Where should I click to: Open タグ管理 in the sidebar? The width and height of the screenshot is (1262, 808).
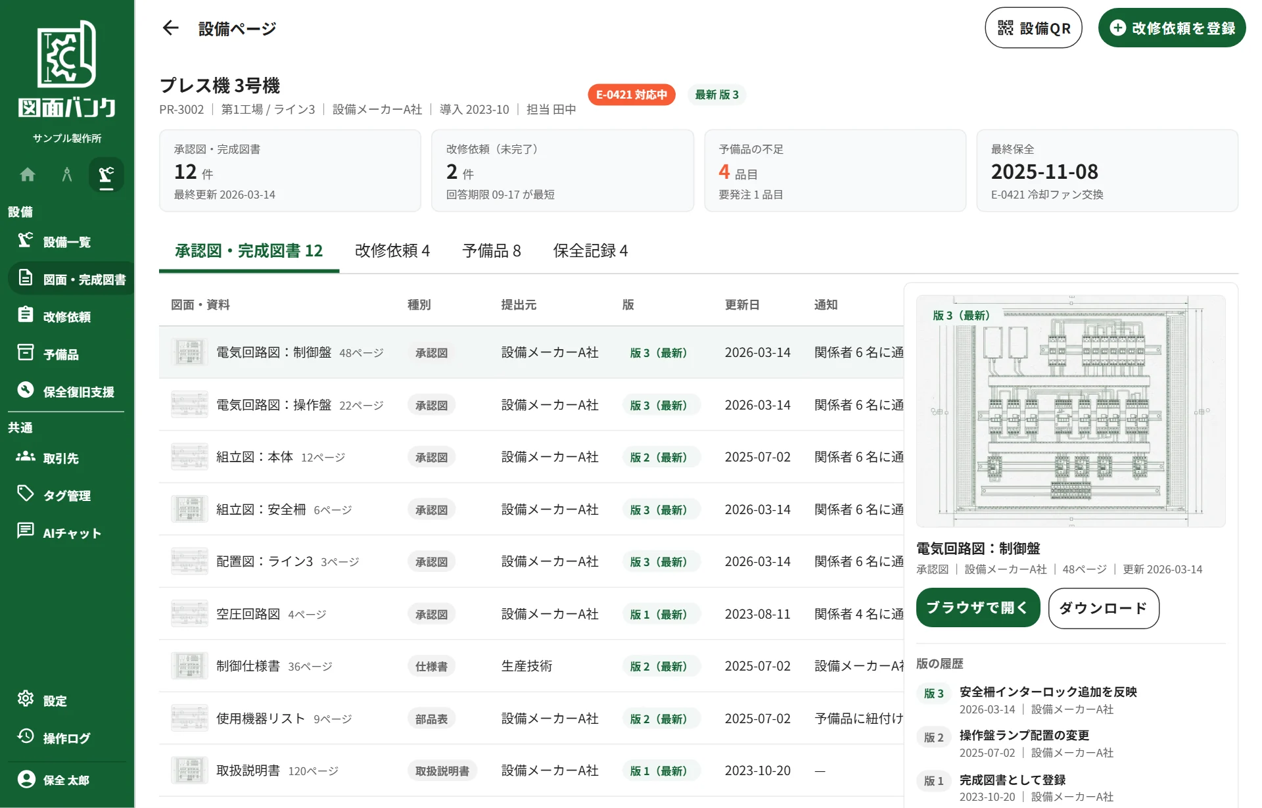67,496
